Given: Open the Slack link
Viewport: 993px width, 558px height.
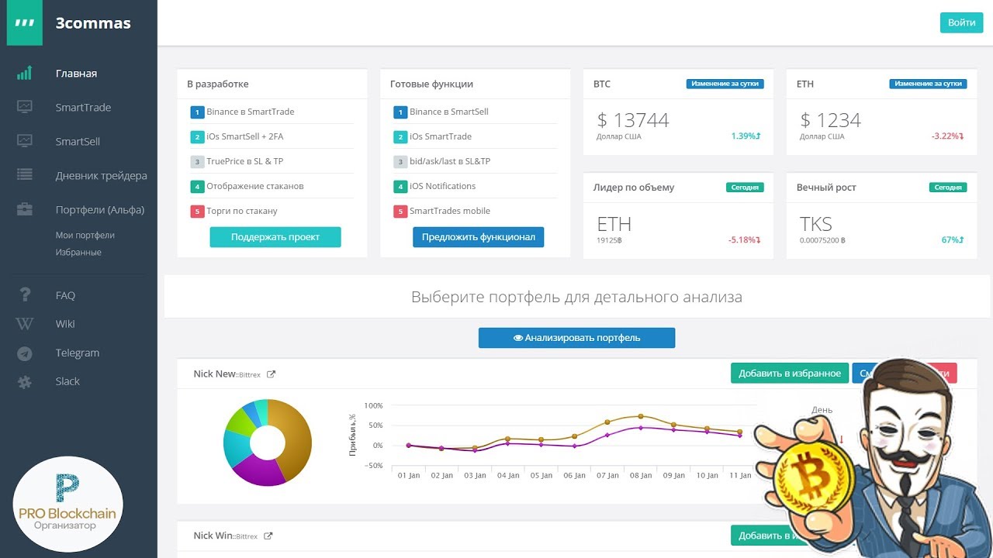Looking at the screenshot, I should click(x=67, y=381).
